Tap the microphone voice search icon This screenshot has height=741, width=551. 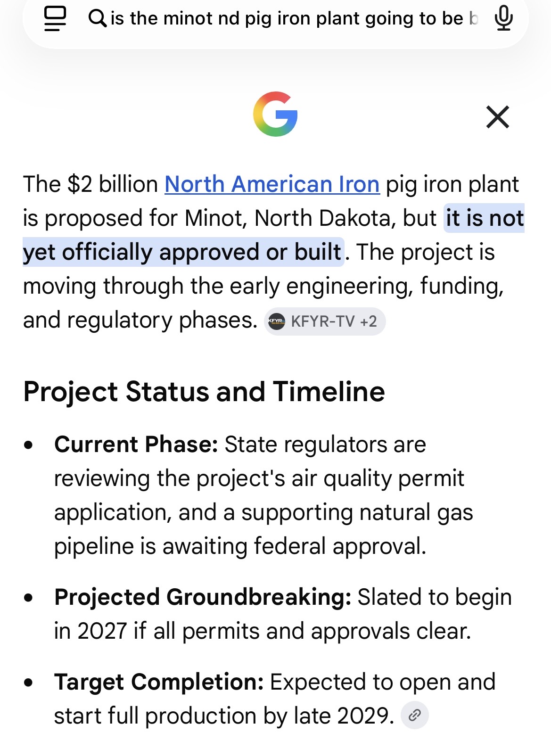coord(503,18)
